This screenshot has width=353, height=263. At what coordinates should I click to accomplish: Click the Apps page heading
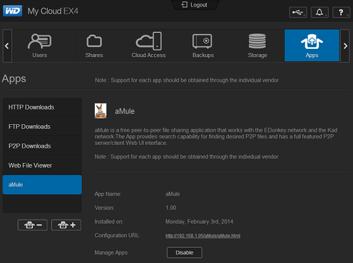14,79
